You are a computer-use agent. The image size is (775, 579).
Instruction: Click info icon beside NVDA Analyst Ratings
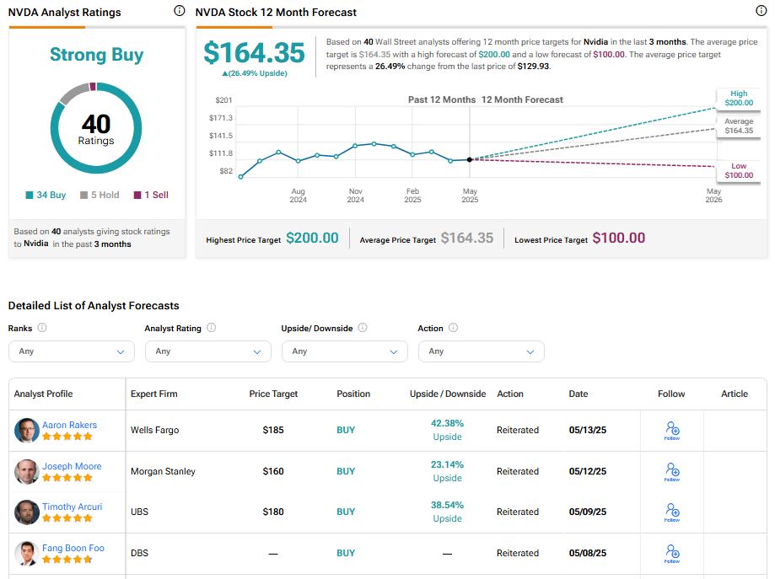[x=180, y=10]
